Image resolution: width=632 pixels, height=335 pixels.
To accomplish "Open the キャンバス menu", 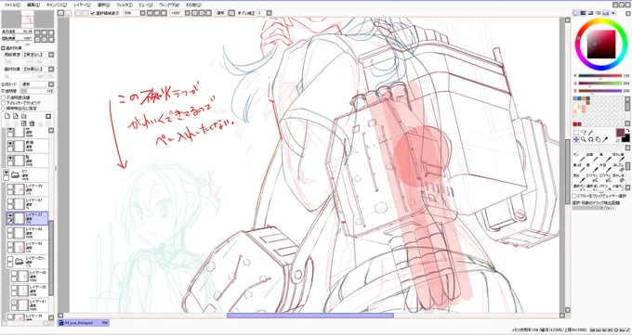I will (x=57, y=5).
